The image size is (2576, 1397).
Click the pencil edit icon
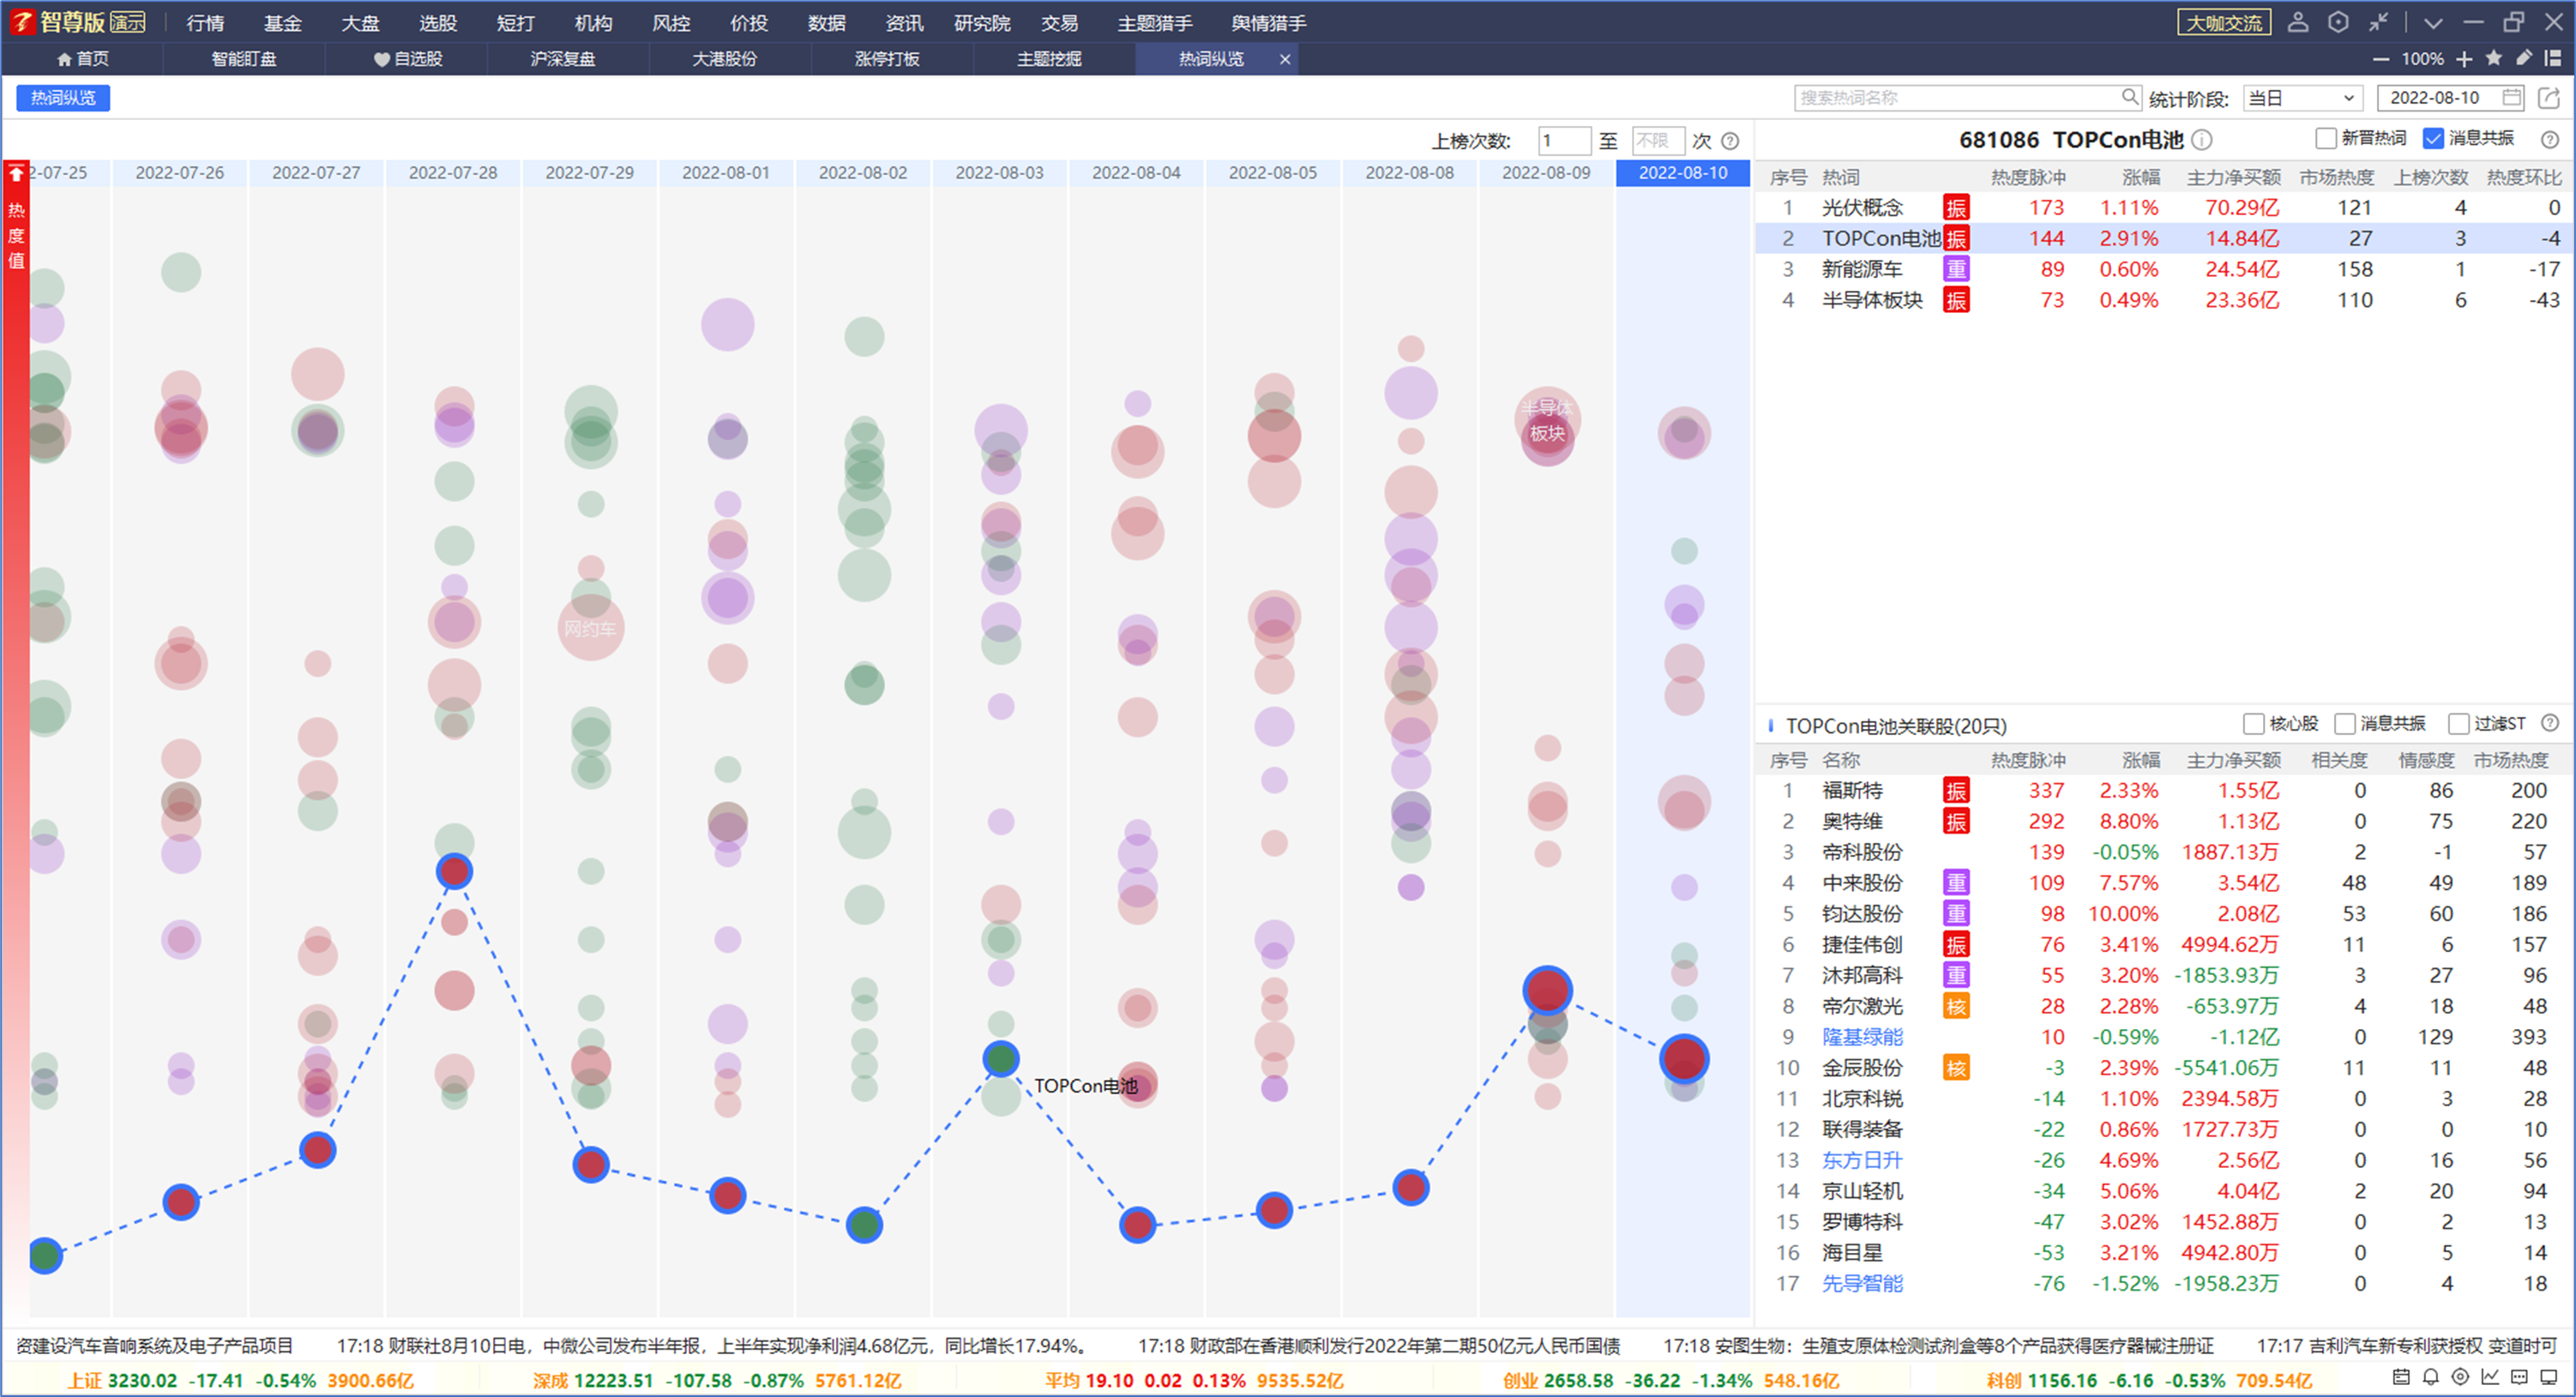pyautogui.click(x=2524, y=58)
